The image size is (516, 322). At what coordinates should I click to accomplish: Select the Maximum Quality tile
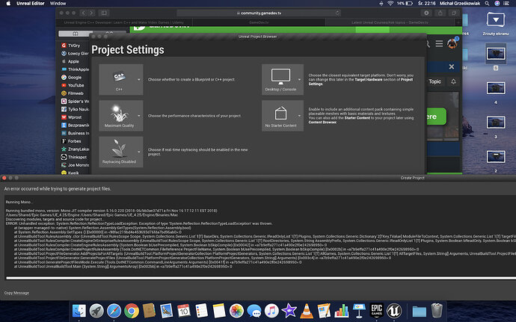(120, 116)
